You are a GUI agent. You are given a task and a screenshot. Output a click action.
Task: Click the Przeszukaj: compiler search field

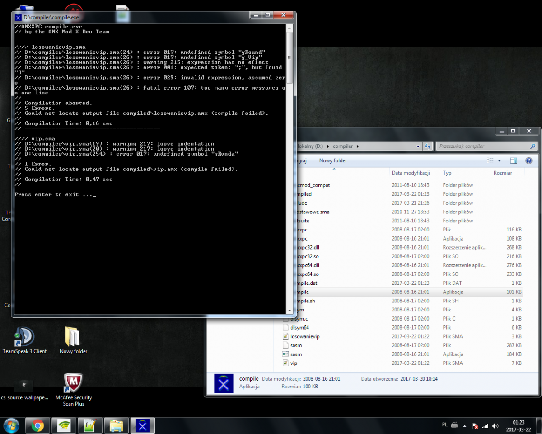point(483,146)
